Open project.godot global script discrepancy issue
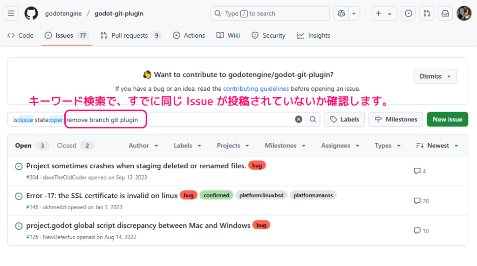Image resolution: width=477 pixels, height=266 pixels. (x=138, y=226)
